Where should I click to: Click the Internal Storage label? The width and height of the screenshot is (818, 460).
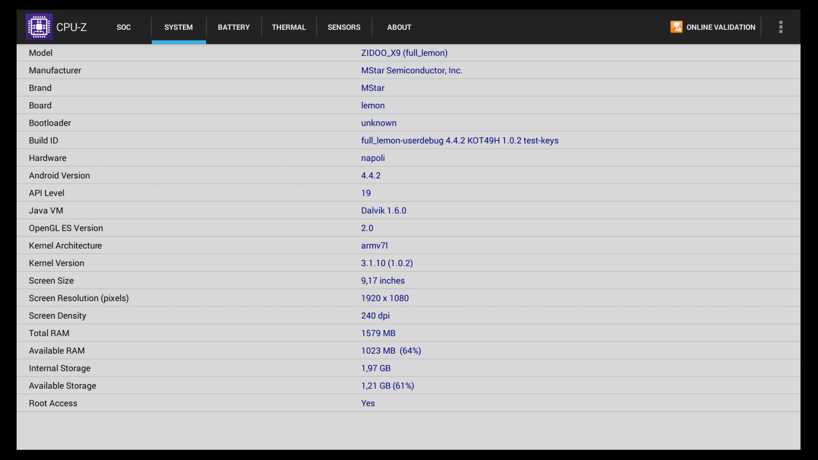60,368
